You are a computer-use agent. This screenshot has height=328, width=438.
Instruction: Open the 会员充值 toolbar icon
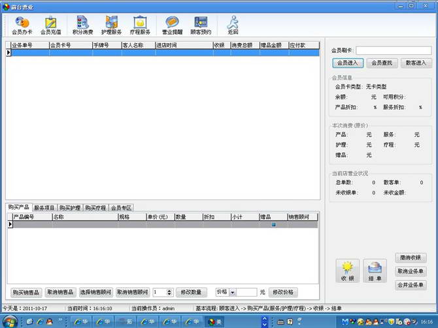(51, 25)
